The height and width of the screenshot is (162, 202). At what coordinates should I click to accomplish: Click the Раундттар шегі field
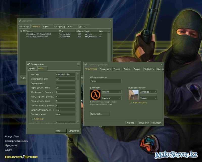pos(65,96)
